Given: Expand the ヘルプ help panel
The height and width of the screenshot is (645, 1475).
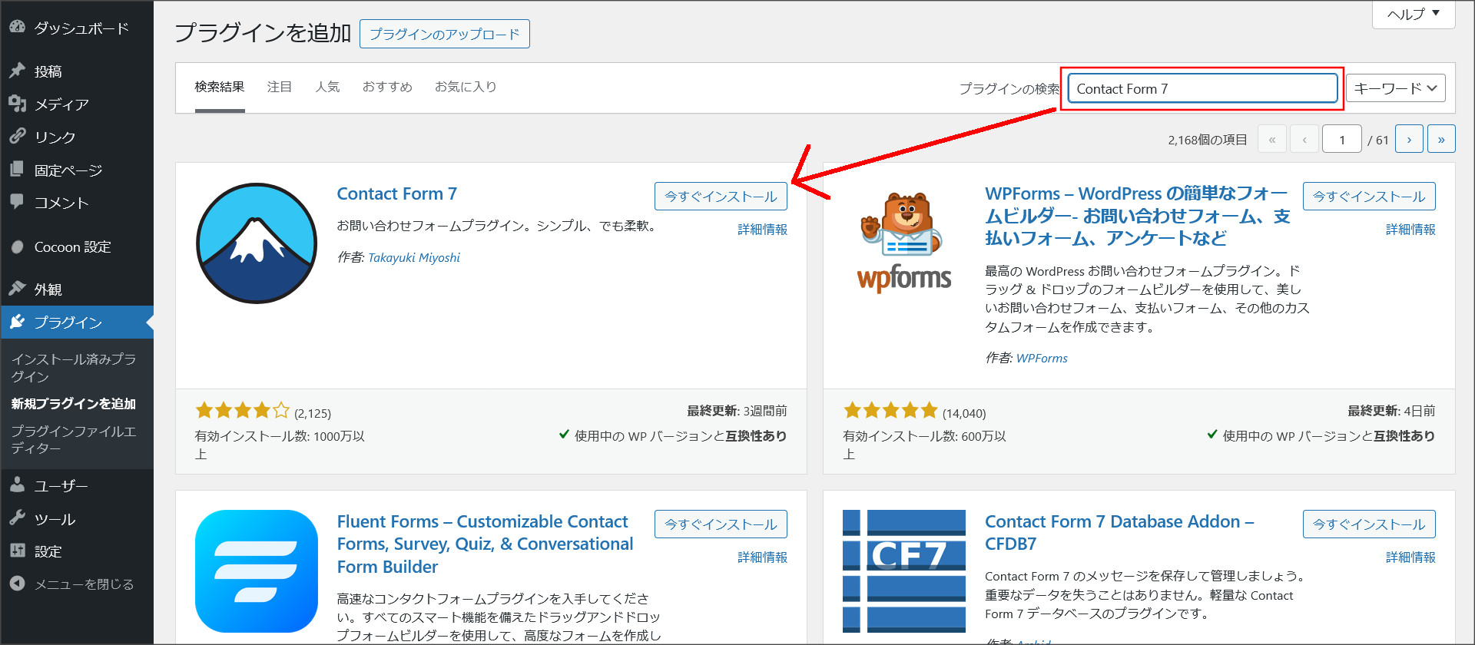Looking at the screenshot, I should (1413, 14).
